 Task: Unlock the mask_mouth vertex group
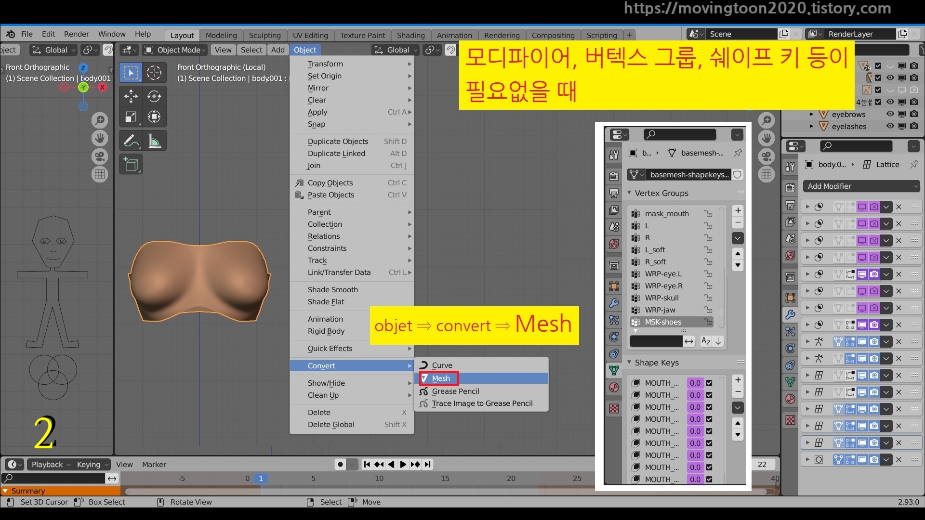tap(708, 214)
